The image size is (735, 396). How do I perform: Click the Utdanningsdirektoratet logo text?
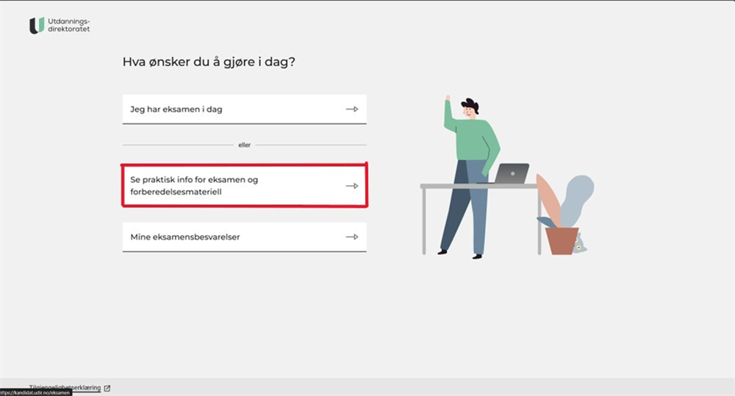(68, 26)
